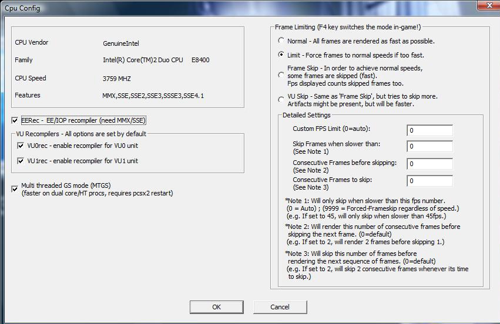This screenshot has width=500, height=324.
Task: Disable VU0rec recompiler for VU0 unit
Action: (x=21, y=146)
